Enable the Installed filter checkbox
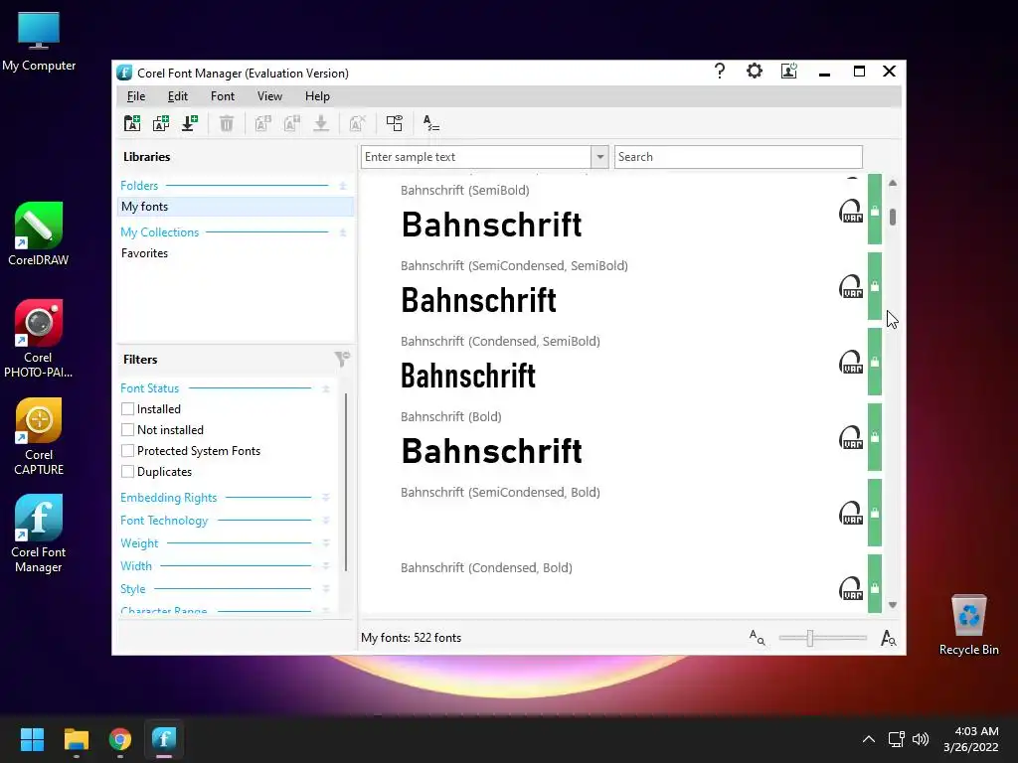 (x=128, y=408)
